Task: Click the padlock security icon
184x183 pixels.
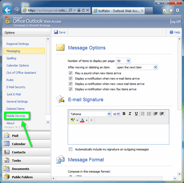Action: click(79, 10)
